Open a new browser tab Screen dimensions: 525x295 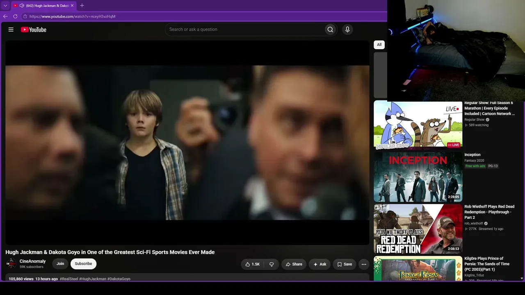(82, 6)
